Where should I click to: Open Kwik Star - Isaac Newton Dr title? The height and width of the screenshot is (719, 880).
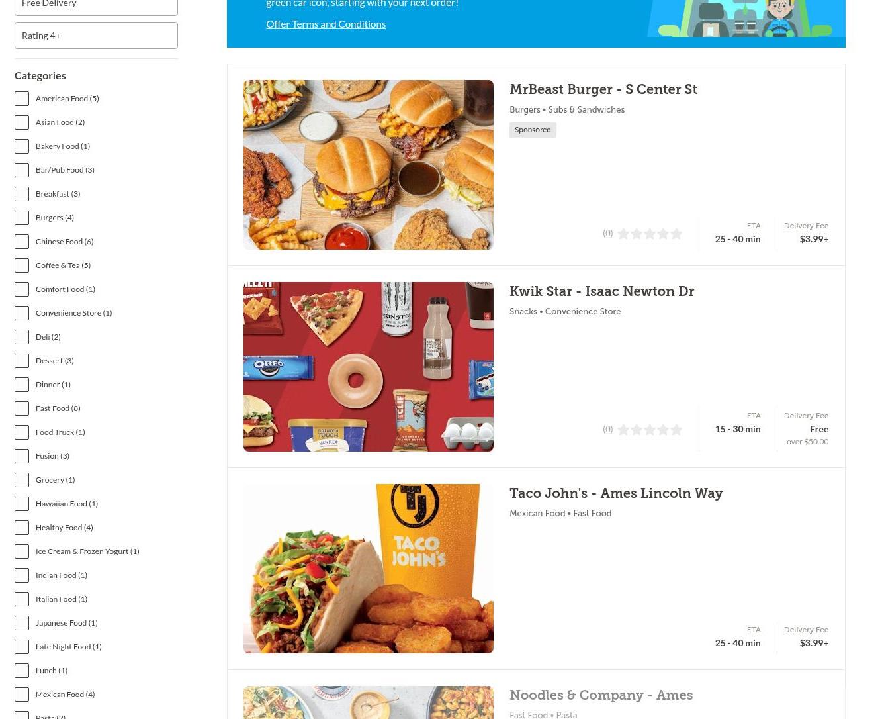(x=601, y=291)
